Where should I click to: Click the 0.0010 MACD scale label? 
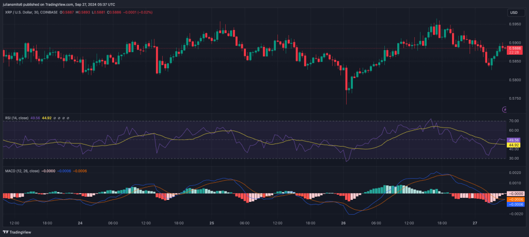pos(516,183)
